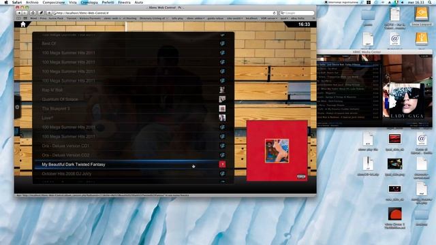Select the highlighted first track in XBMC Media Center window
The width and height of the screenshot is (436, 245).
349,65
